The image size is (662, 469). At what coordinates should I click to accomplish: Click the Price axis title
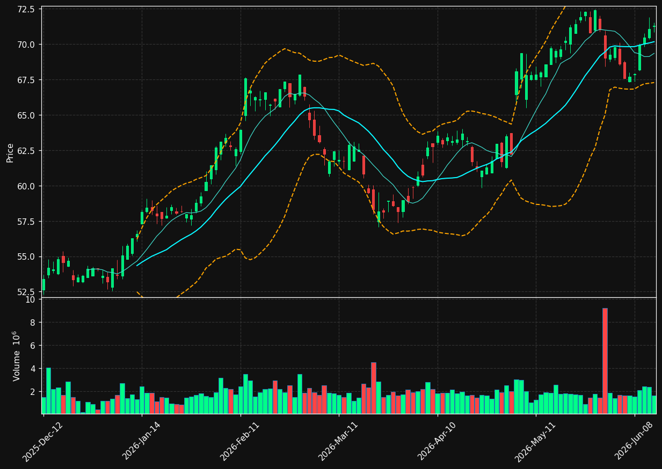coord(10,152)
